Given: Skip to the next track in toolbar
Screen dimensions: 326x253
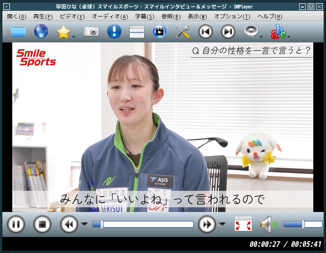Looking at the screenshot, I should coord(228,32).
